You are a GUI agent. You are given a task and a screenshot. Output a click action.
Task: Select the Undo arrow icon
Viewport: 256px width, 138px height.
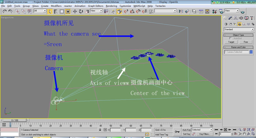pos(4,11)
